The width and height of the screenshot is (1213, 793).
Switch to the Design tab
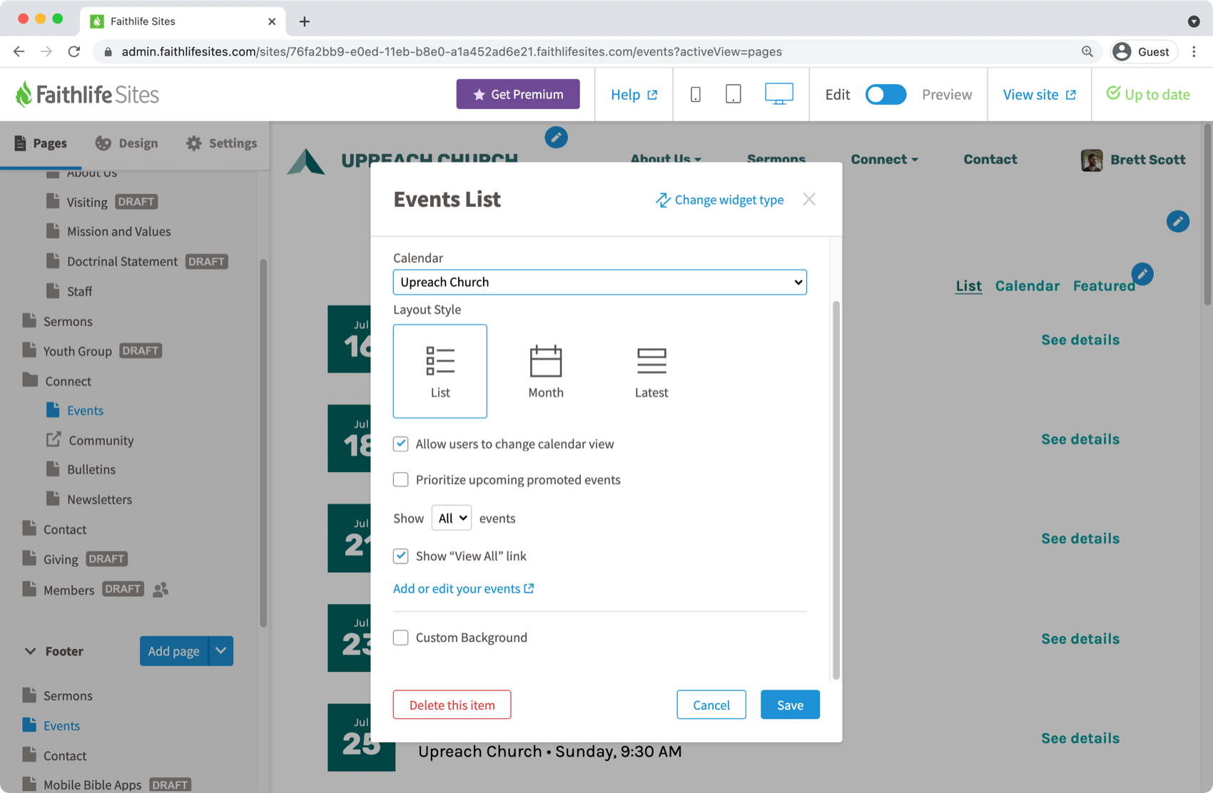(x=127, y=143)
